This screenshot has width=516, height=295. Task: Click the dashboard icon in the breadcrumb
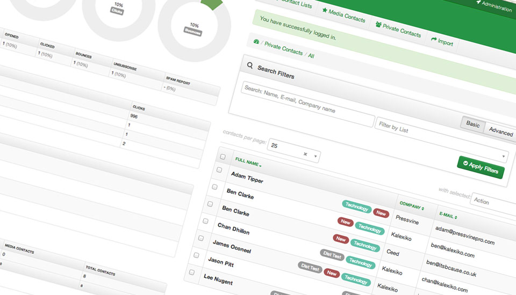point(256,42)
